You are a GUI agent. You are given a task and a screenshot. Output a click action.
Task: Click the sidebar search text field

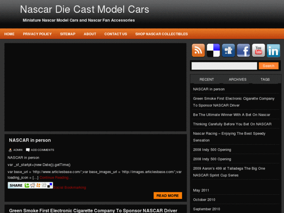(x=224, y=66)
